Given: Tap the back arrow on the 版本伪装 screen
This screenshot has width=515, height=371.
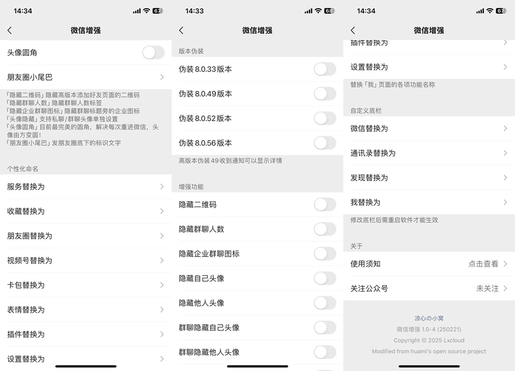Looking at the screenshot, I should point(181,30).
